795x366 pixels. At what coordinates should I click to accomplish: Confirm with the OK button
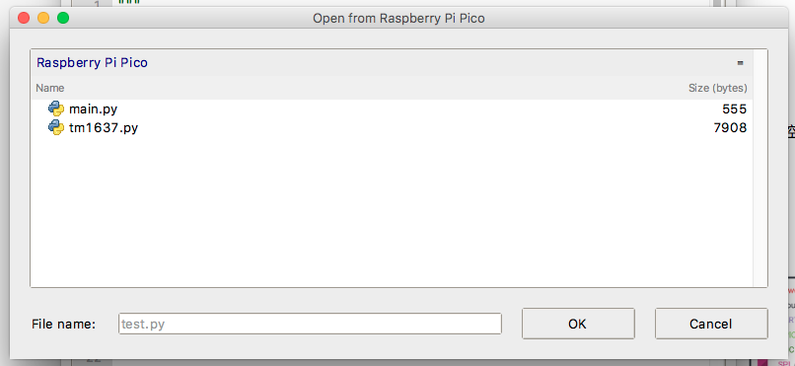click(x=578, y=324)
